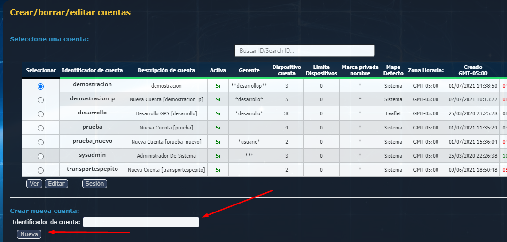
Task: Choose the transportespepito account radio button
Action: [x=40, y=170]
